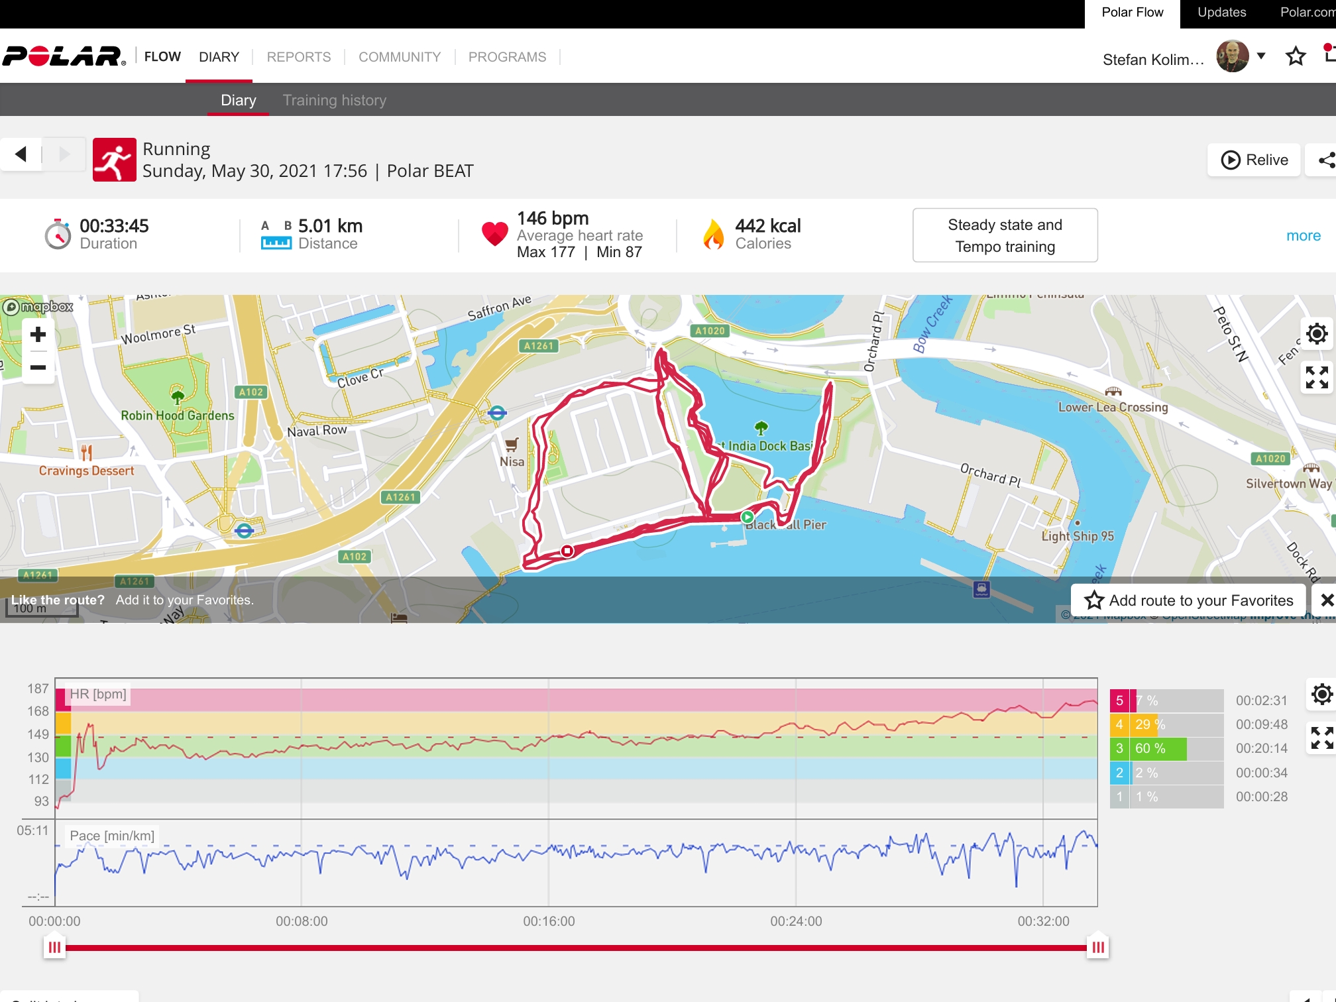Open the Updates top tab

click(x=1222, y=13)
